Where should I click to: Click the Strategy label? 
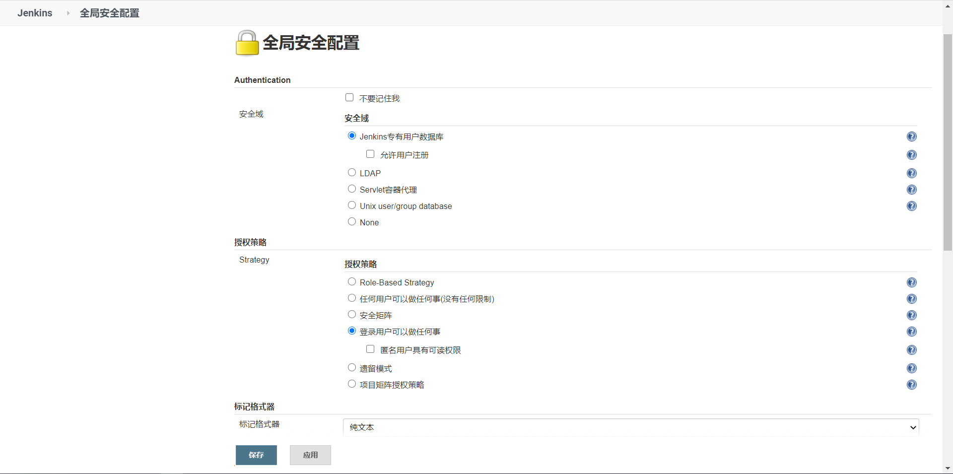tap(254, 260)
